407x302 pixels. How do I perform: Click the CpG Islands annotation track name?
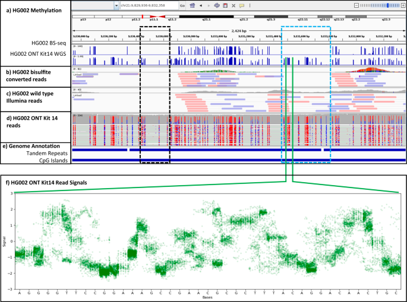49,160
